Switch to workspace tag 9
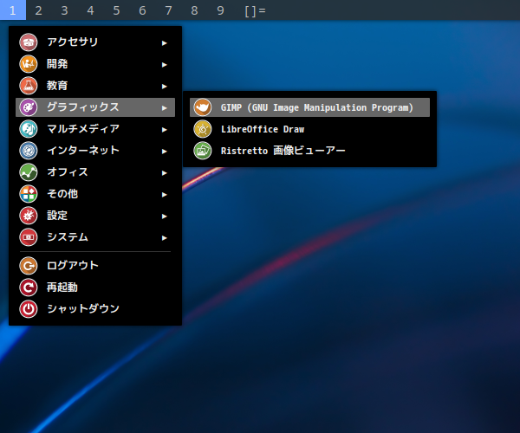Screen dimensions: 520x433 point(220,10)
